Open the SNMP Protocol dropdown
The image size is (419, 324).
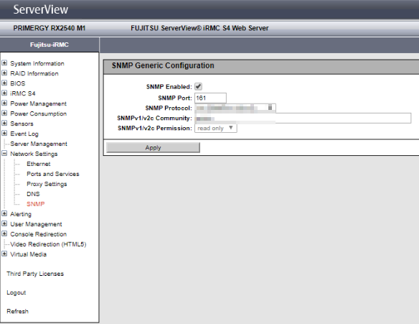tap(235, 108)
